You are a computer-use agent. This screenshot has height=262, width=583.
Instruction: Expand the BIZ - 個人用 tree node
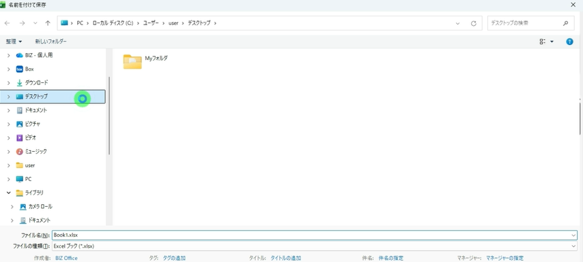point(9,55)
